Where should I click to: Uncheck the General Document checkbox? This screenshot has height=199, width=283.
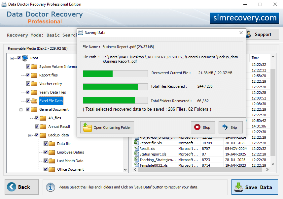click(28, 109)
